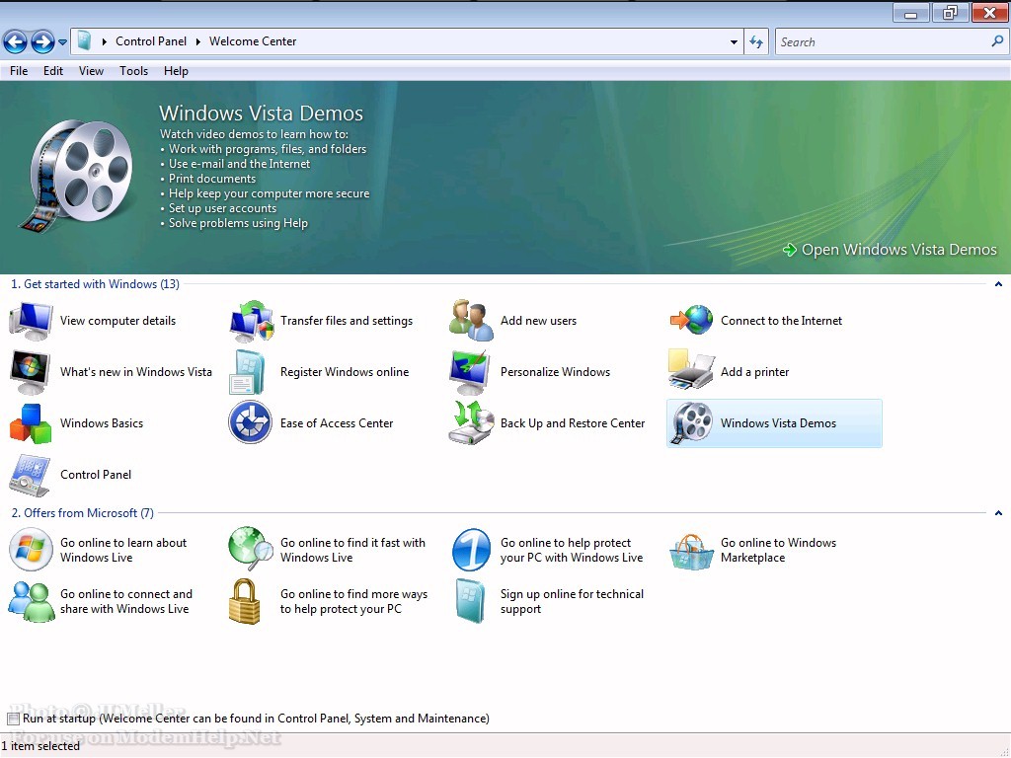The image size is (1011, 758).
Task: Collapse the Offers from Microsoft section
Action: click(998, 513)
